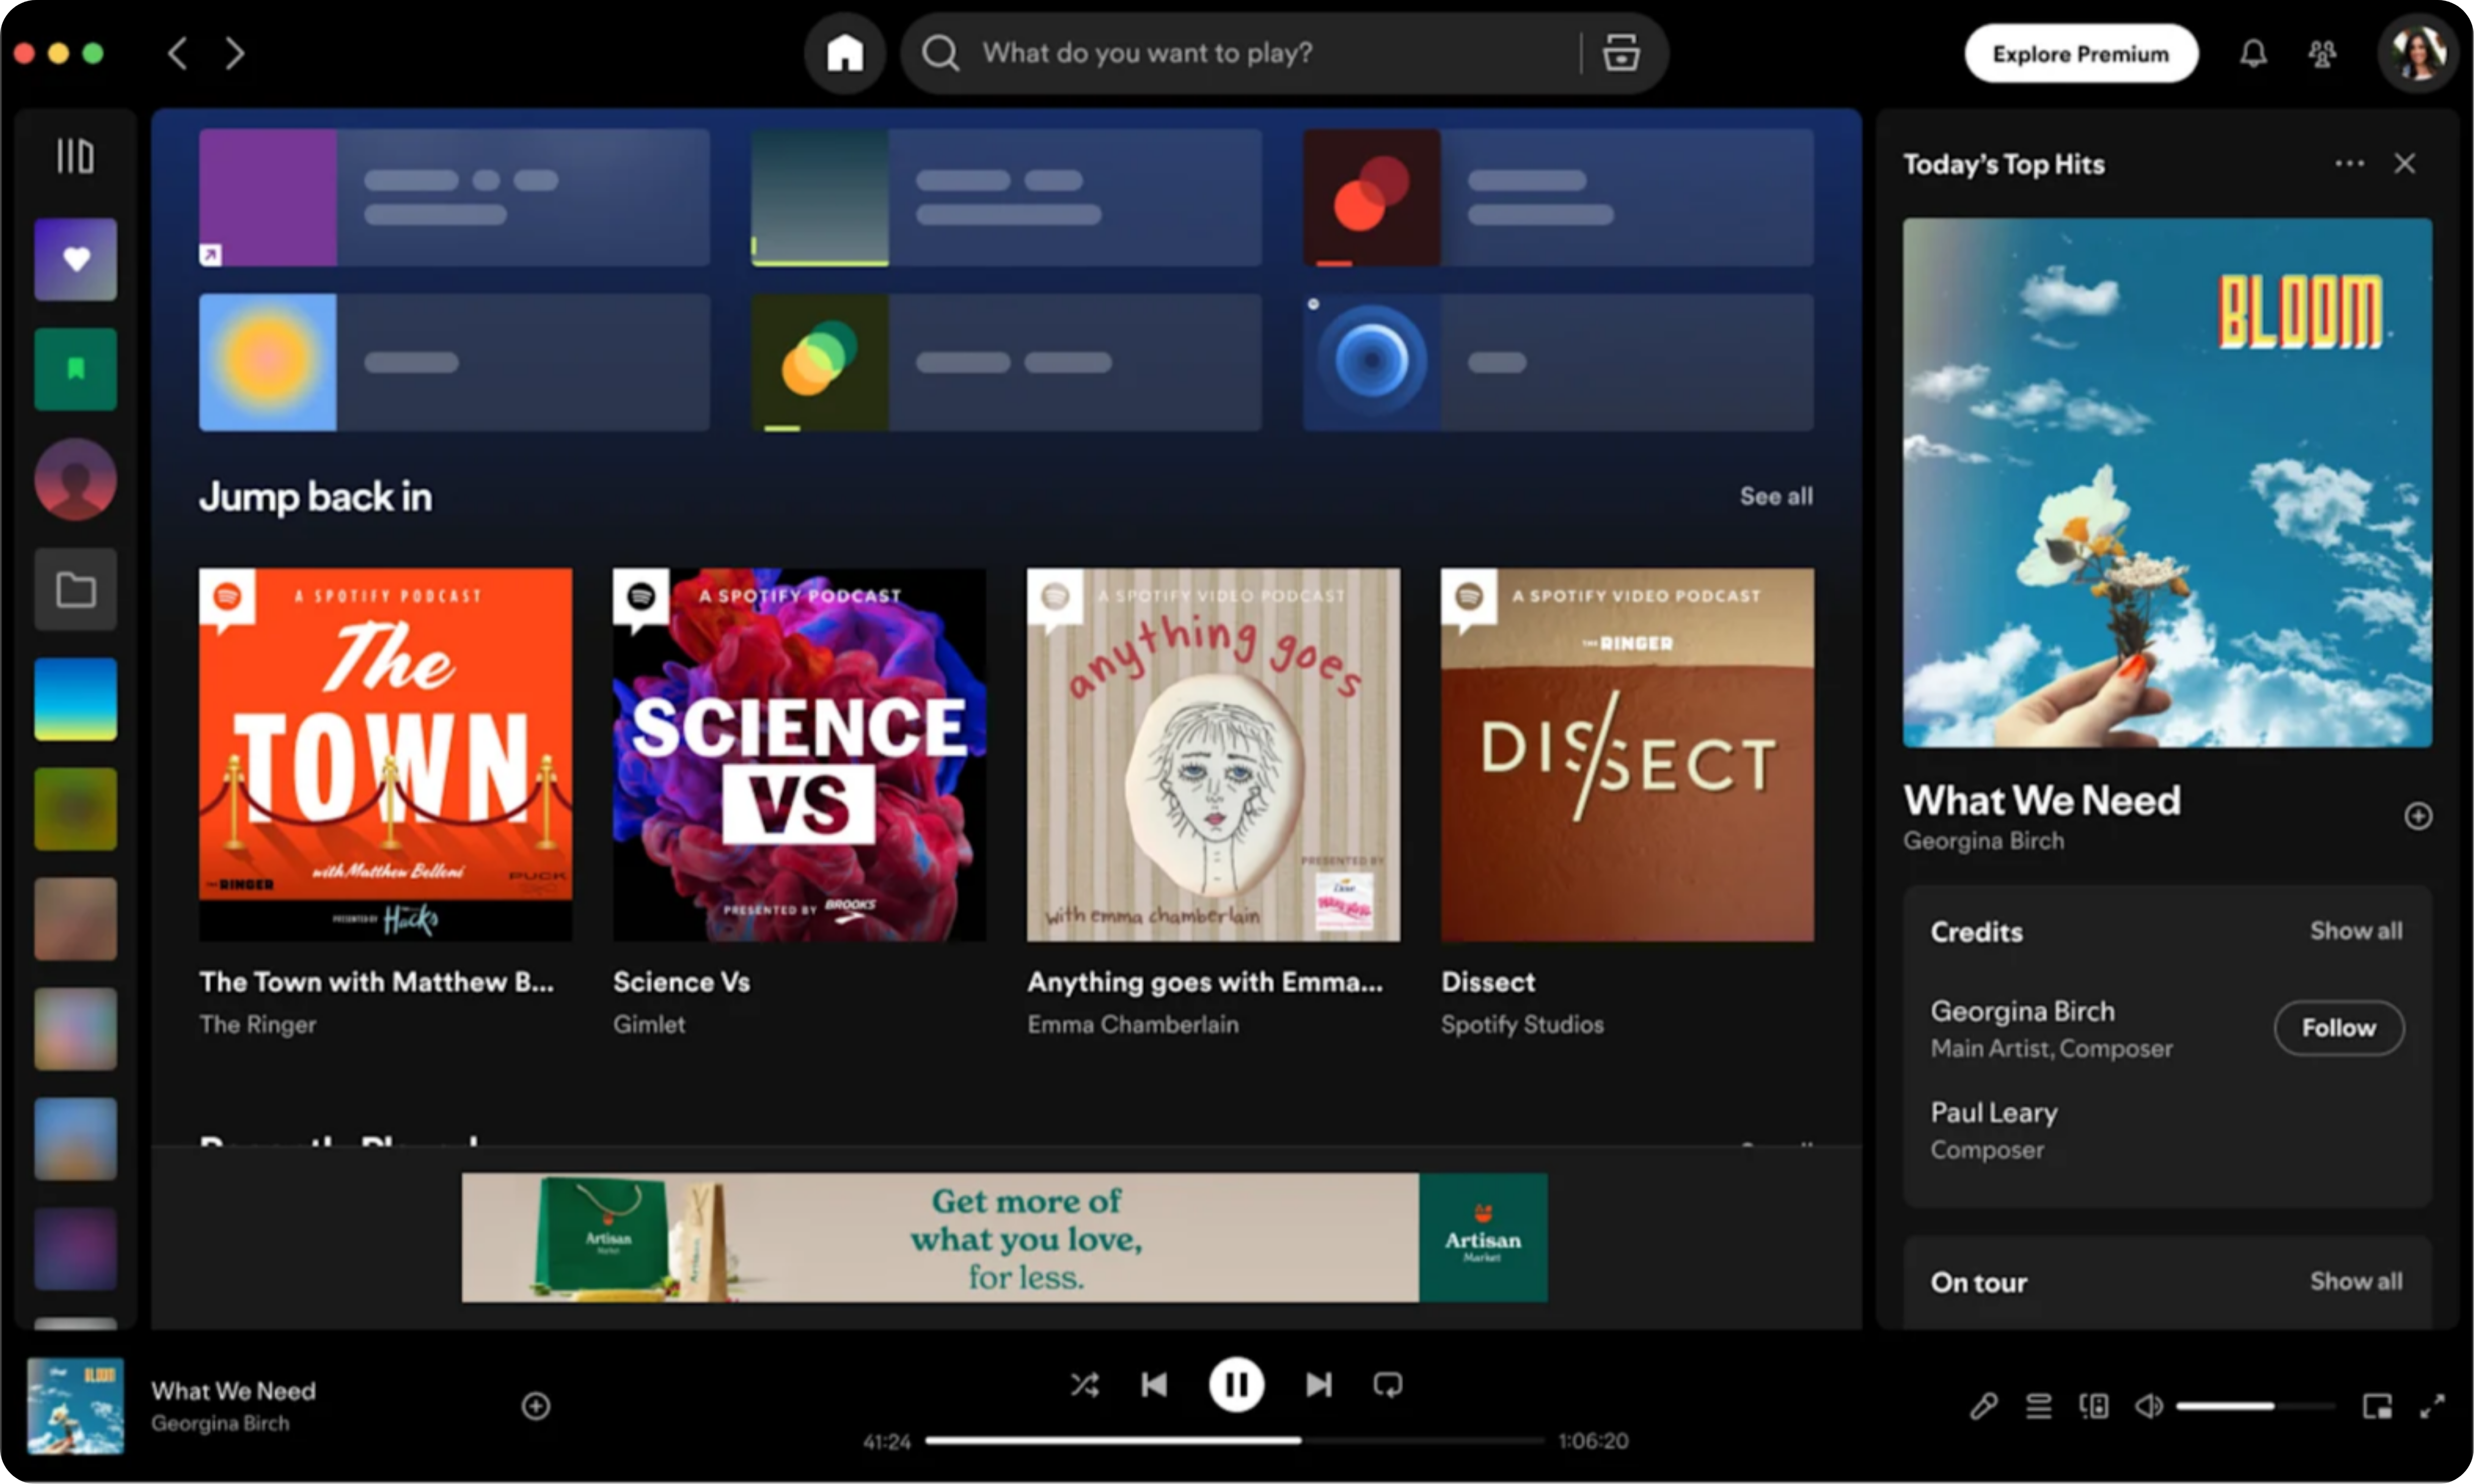Click the Today's Top Hits heading

2003,164
